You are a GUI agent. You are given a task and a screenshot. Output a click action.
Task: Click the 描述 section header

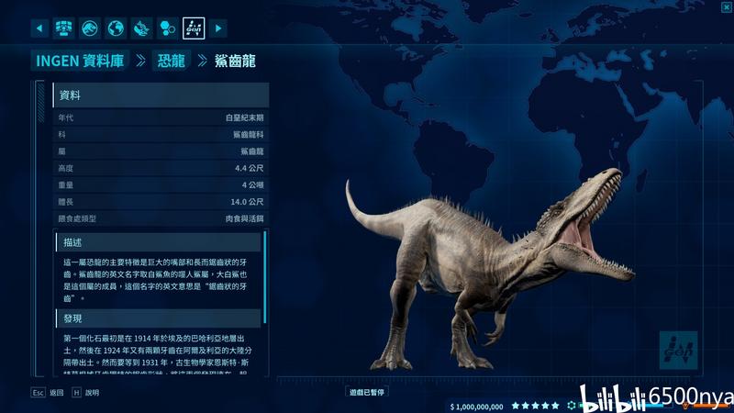(158, 242)
